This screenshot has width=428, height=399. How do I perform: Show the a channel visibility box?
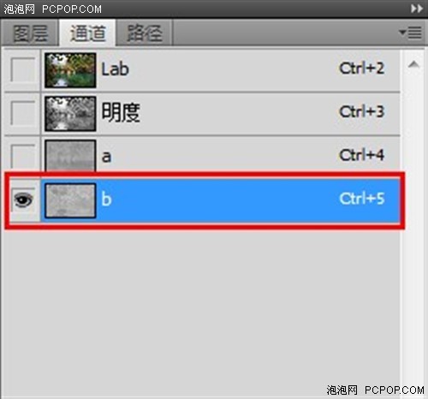tap(23, 156)
